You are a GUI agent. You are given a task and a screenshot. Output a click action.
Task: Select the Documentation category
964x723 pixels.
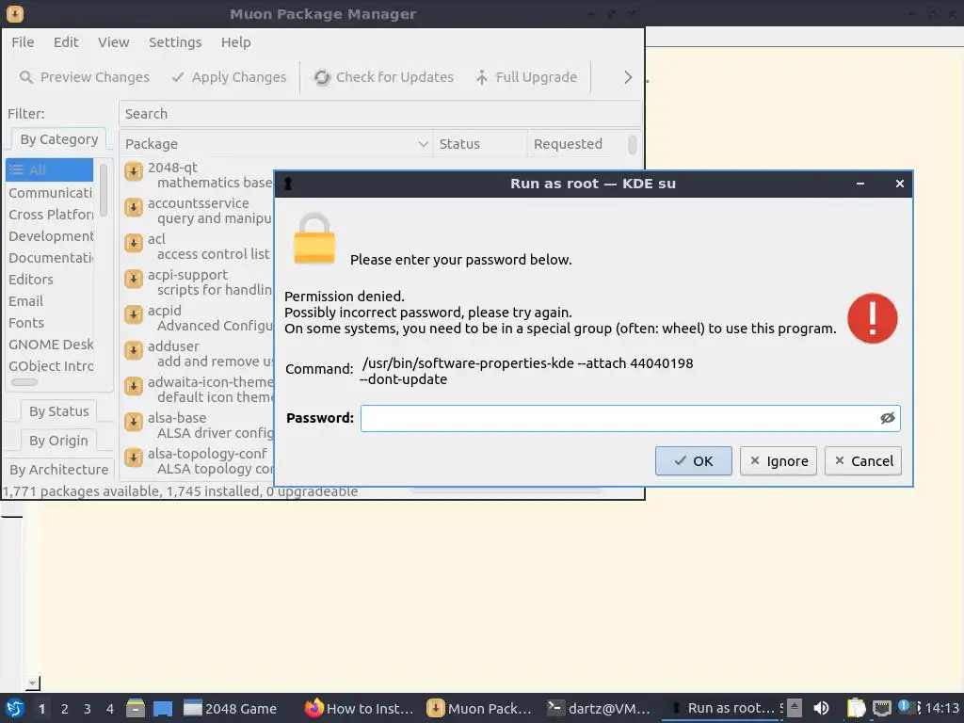click(x=50, y=258)
